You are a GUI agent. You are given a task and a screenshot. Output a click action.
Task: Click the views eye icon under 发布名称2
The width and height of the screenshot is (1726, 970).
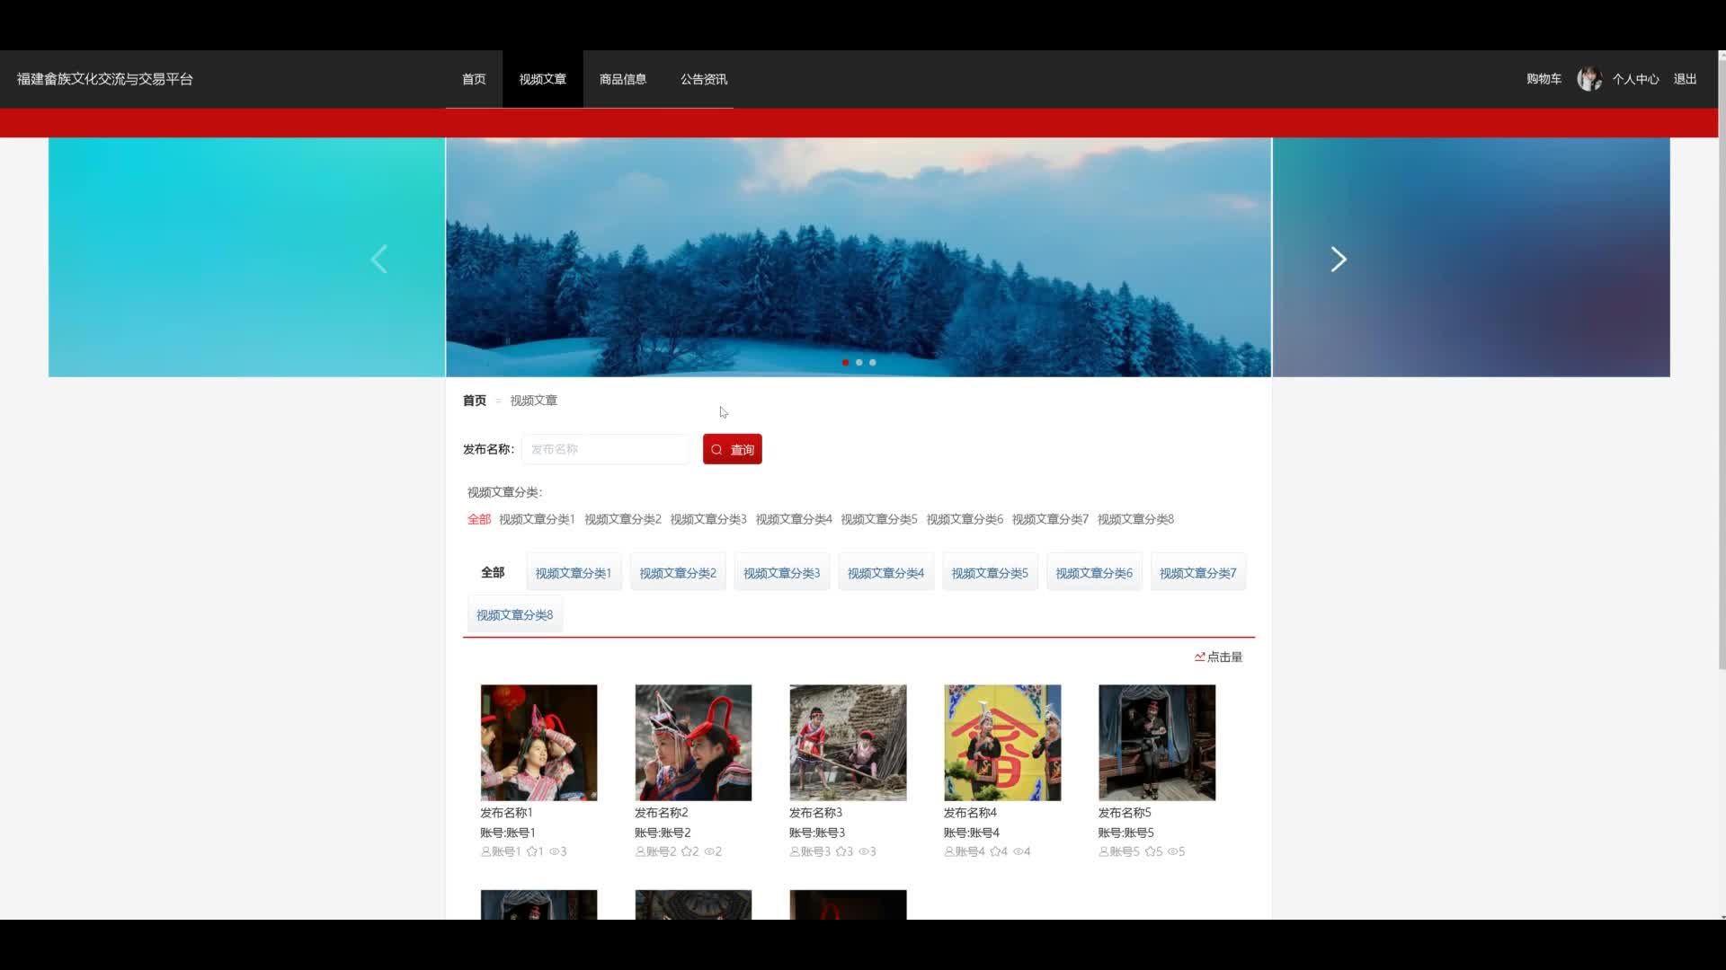point(709,851)
